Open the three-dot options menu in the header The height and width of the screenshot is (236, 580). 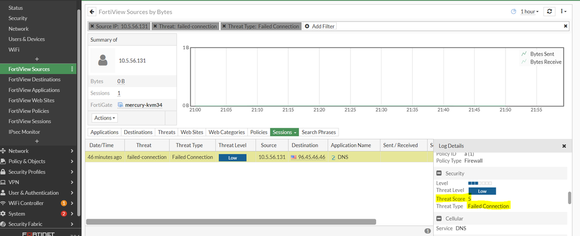click(563, 12)
